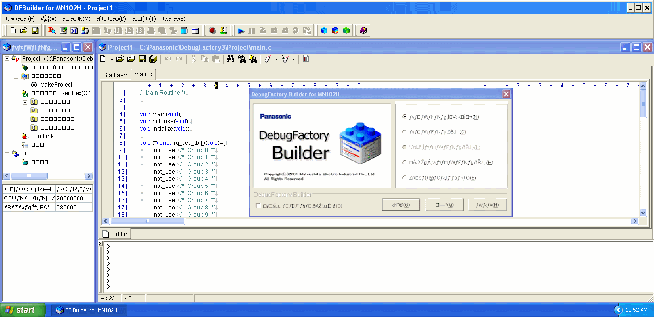
Task: Click the list document icon in editor toolbar
Action: (x=306, y=59)
